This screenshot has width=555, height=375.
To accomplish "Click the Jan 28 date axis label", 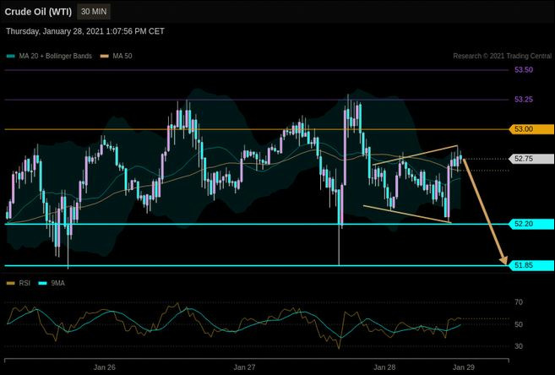I will [384, 367].
